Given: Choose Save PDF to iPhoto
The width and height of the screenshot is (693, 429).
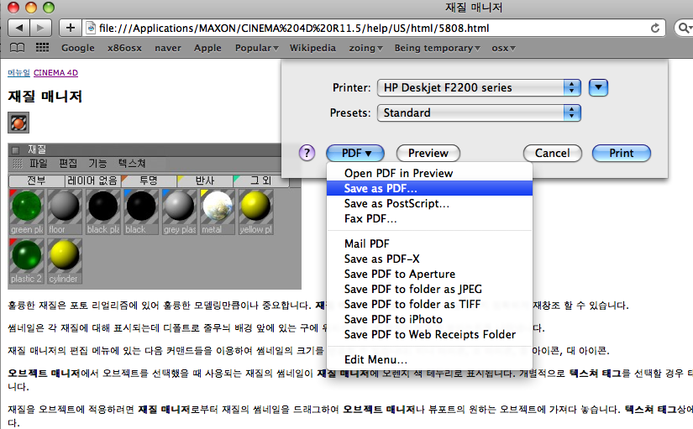Looking at the screenshot, I should coord(429,319).
